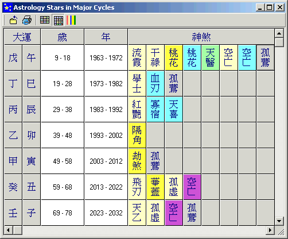The height and width of the screenshot is (239, 288).
Task: Click the 大運 column header
Action: click(22, 37)
